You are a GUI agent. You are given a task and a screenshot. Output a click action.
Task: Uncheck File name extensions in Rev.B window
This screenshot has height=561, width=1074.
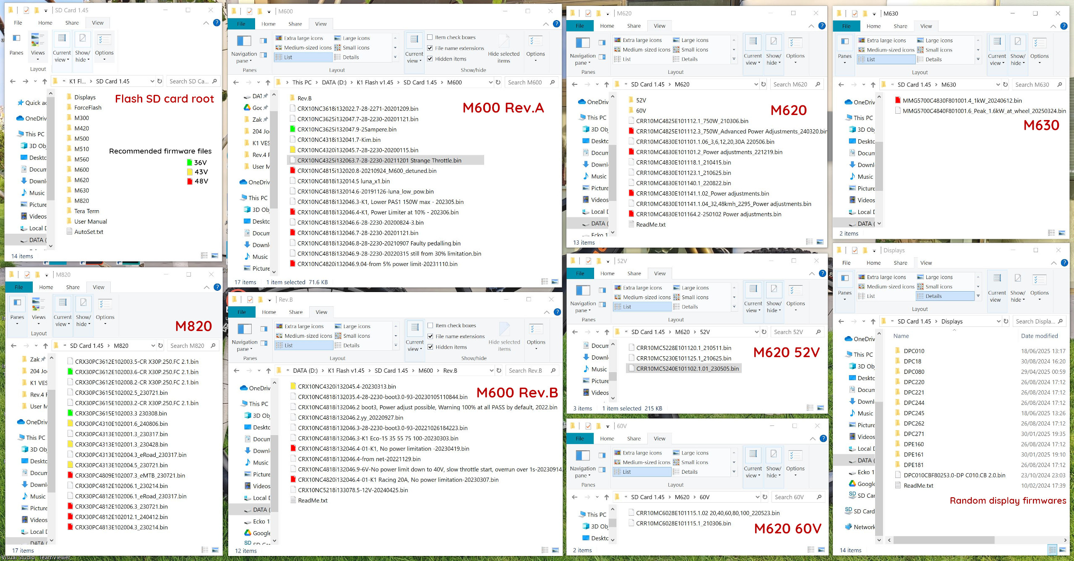(430, 337)
